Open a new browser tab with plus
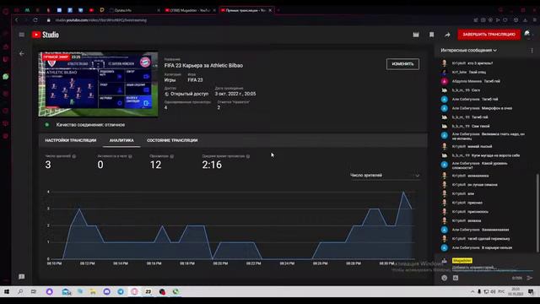 pos(278,10)
